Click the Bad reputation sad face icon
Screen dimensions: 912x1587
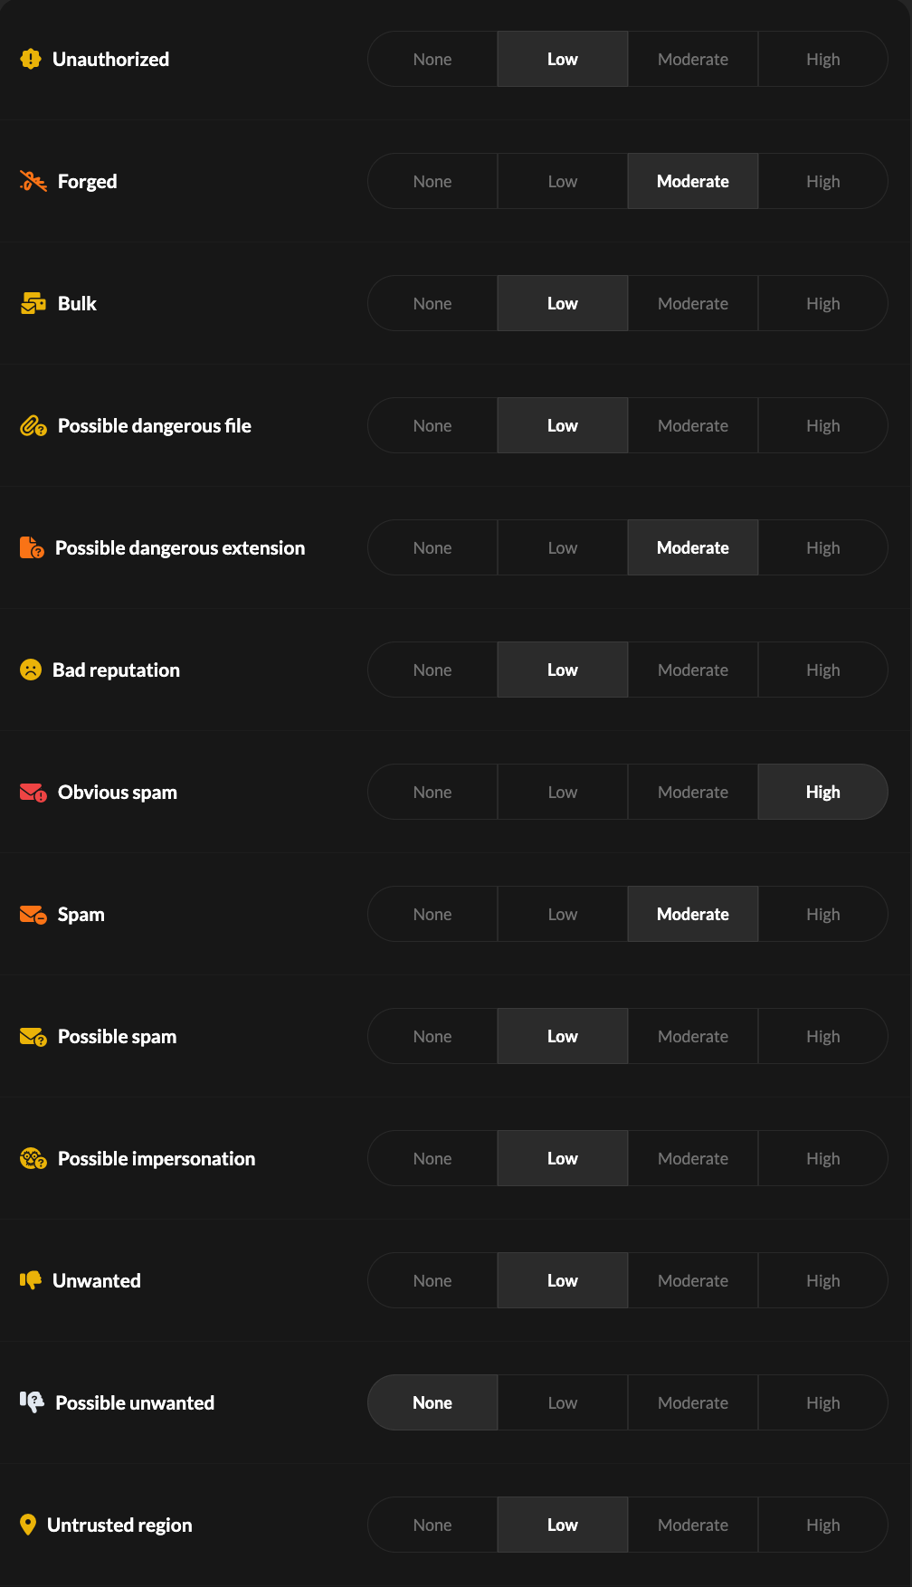31,670
